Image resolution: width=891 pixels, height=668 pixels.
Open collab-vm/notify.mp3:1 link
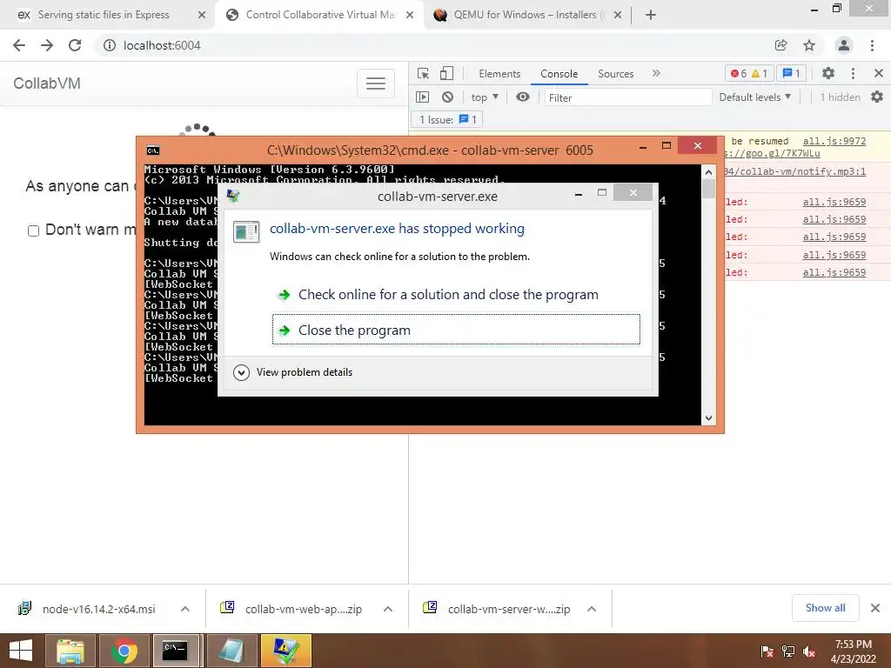point(795,171)
